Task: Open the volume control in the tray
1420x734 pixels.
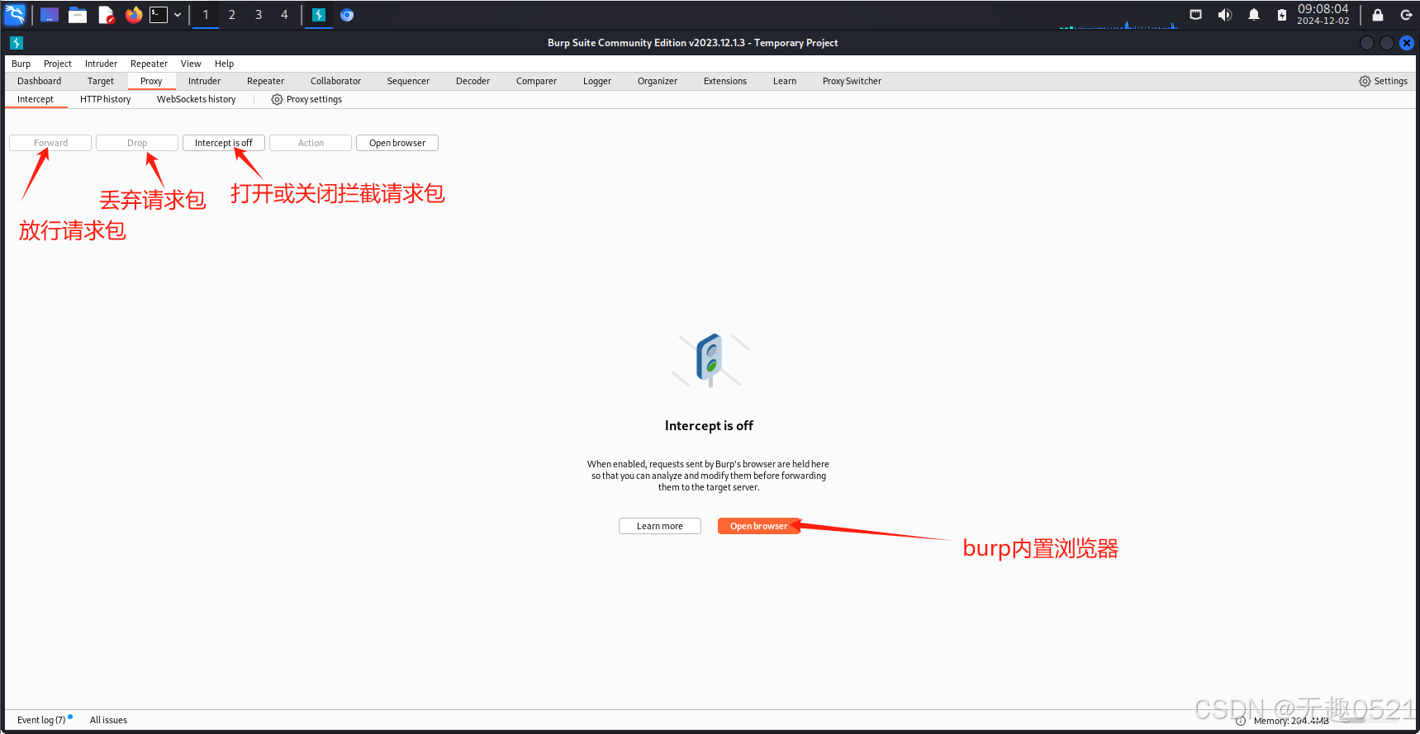Action: [1225, 15]
